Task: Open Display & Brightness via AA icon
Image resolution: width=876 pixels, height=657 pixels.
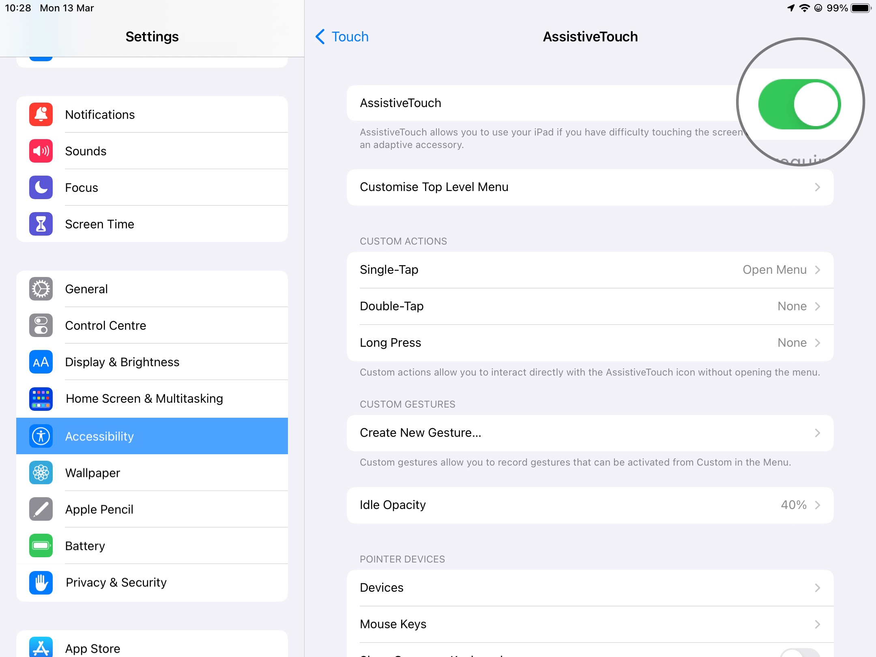Action: coord(41,362)
